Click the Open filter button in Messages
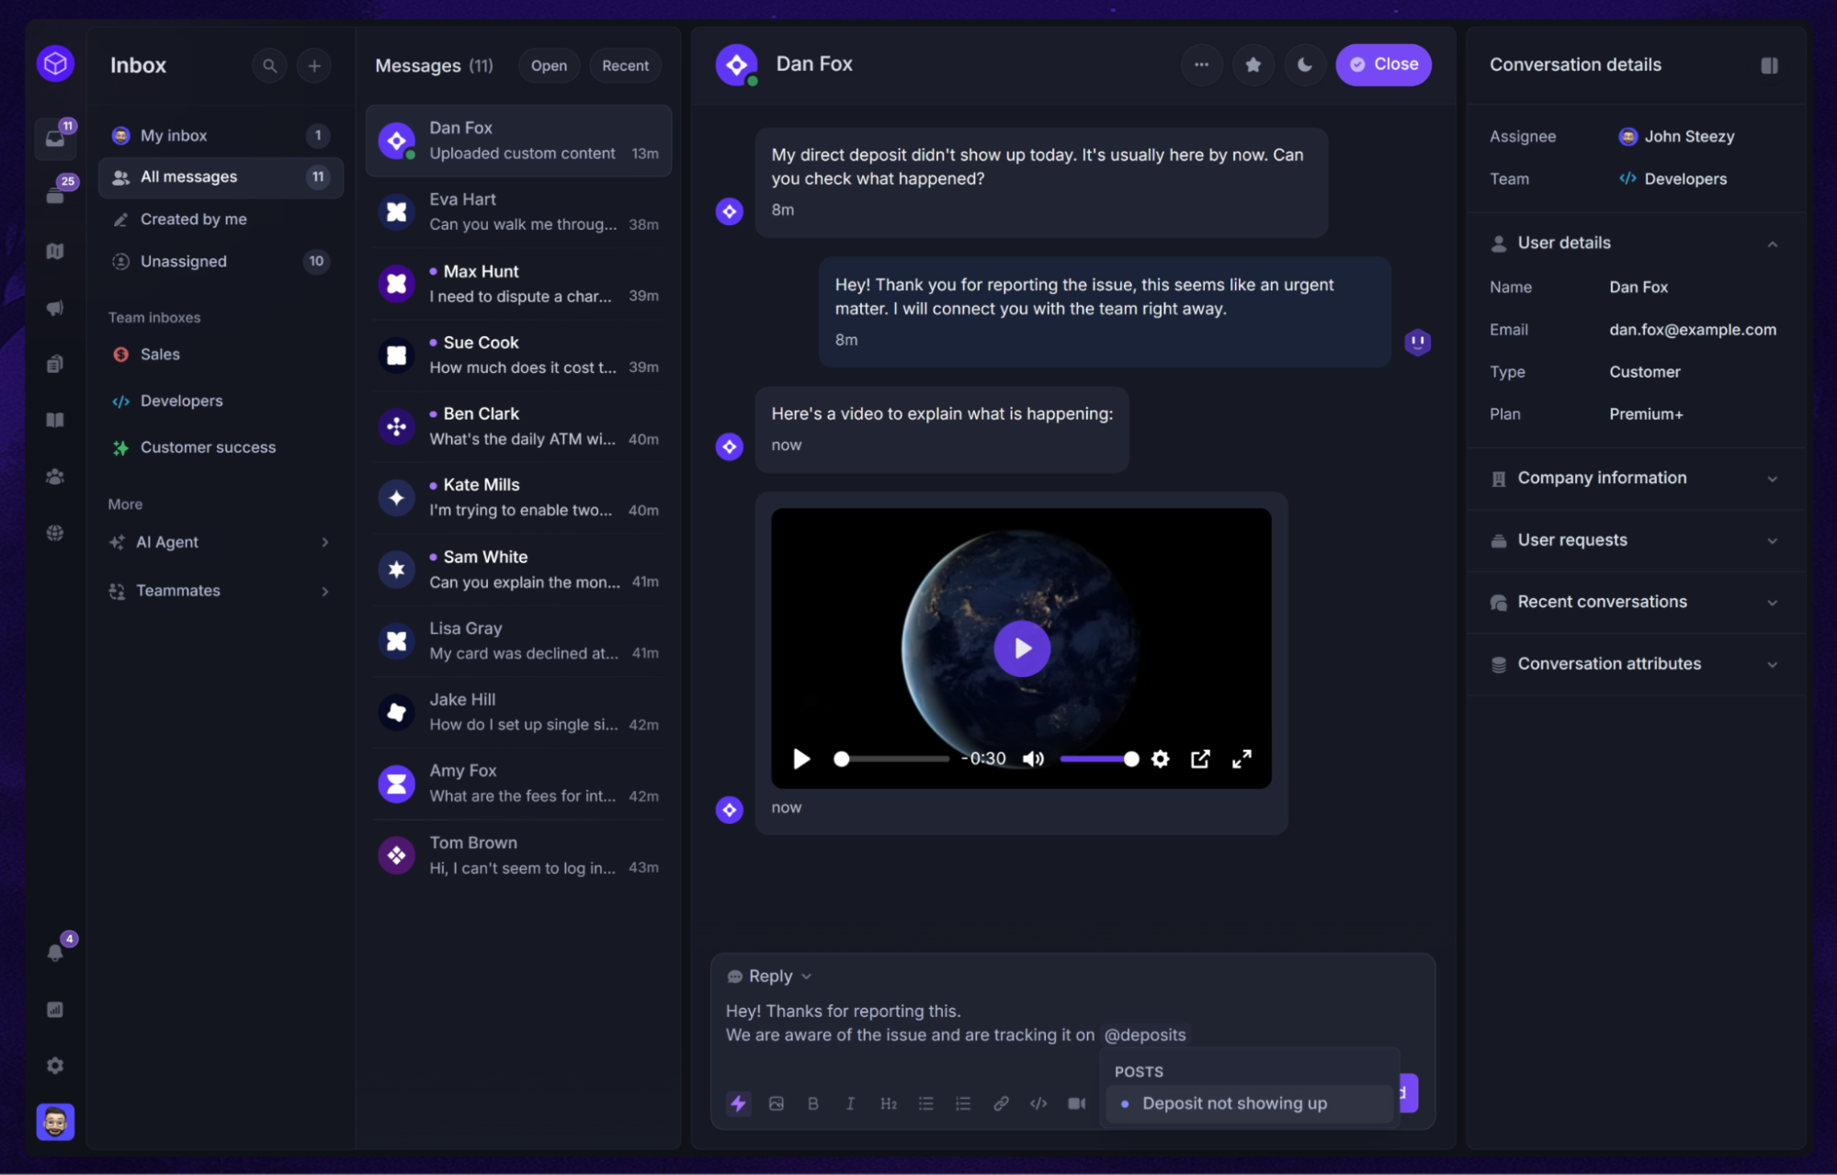The image size is (1837, 1175). [x=549, y=65]
